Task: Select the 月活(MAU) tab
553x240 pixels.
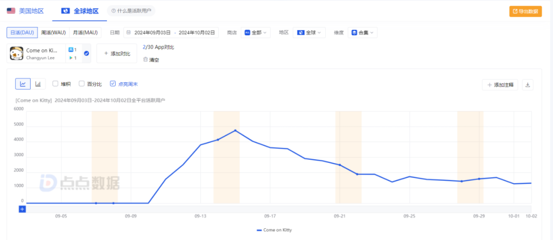Action: [x=86, y=32]
